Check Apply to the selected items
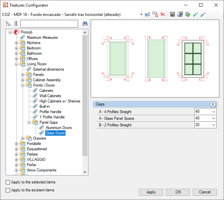The width and height of the screenshot is (224, 200). coord(8,182)
